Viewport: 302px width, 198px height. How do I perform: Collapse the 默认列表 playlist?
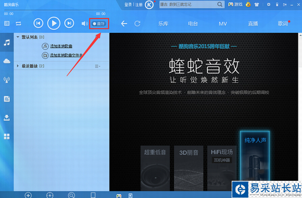18,37
